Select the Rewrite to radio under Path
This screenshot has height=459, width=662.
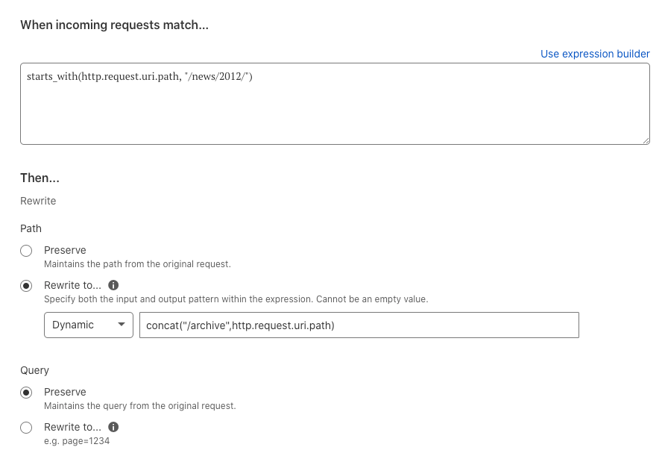26,286
